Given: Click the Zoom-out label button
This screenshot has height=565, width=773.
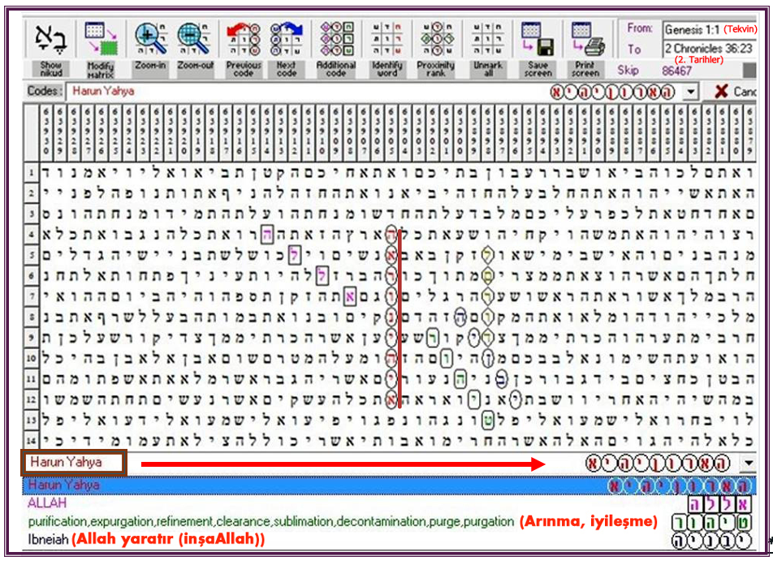Looking at the screenshot, I should pyautogui.click(x=195, y=69).
